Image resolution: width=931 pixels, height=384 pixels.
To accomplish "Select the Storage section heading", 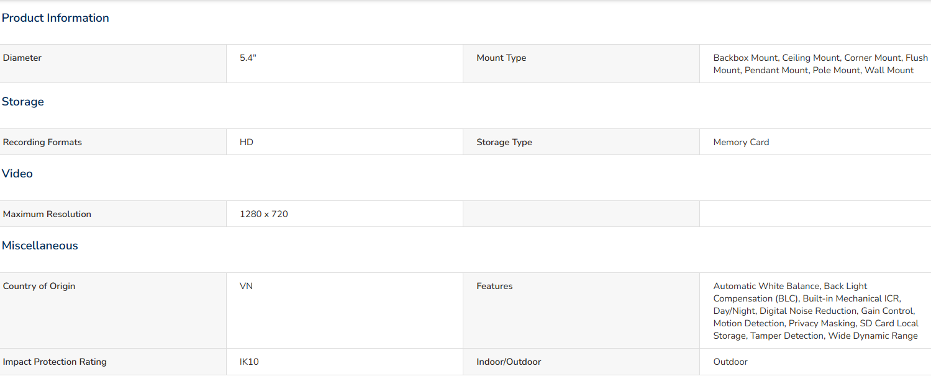I will (x=23, y=102).
